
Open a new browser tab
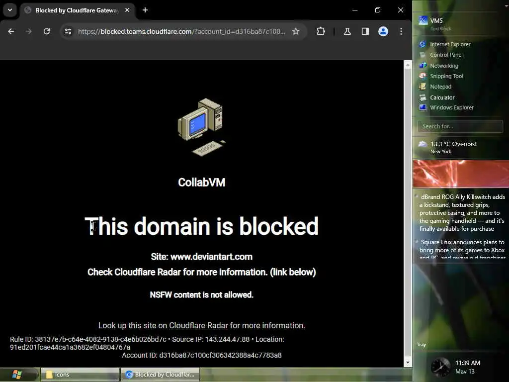point(145,10)
